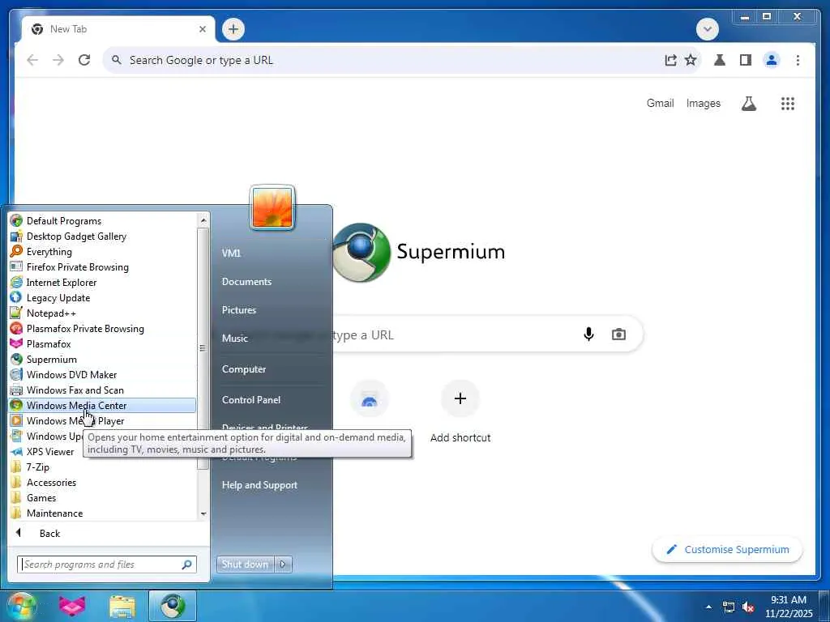This screenshot has height=622, width=830.
Task: Open the VM1 user folder
Action: tap(231, 253)
